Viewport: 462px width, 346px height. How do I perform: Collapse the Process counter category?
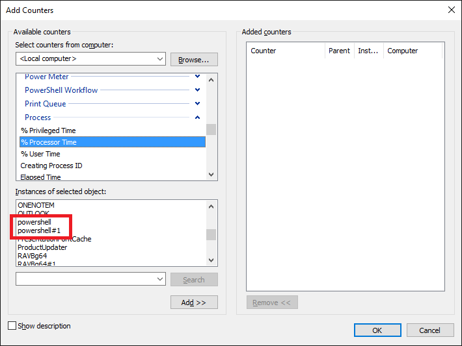pyautogui.click(x=198, y=117)
